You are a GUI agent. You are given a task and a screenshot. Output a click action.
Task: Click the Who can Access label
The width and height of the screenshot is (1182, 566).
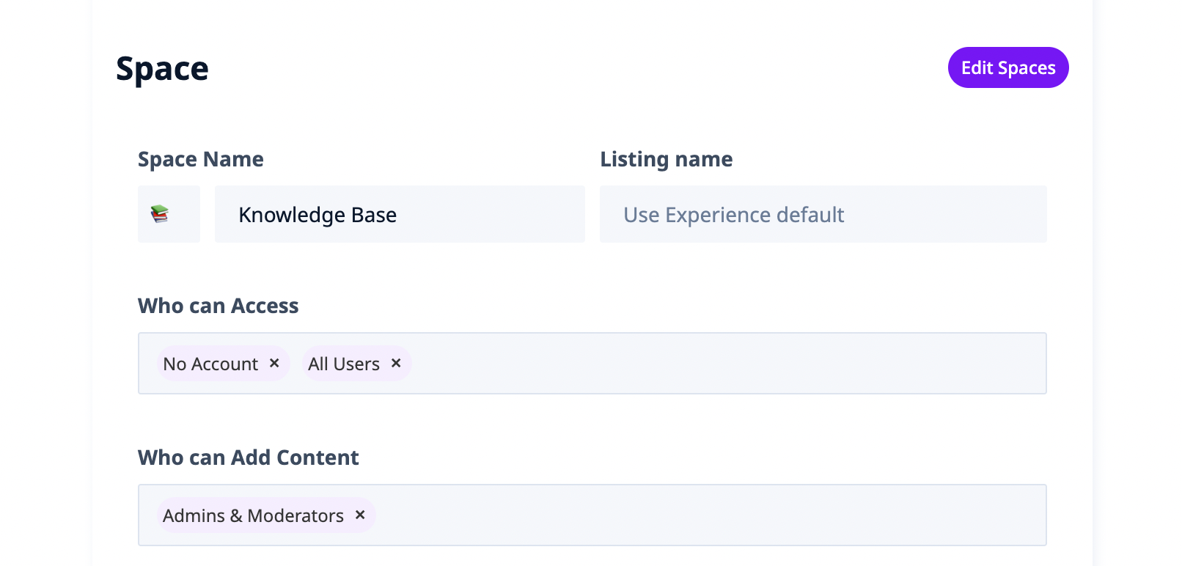(x=218, y=306)
